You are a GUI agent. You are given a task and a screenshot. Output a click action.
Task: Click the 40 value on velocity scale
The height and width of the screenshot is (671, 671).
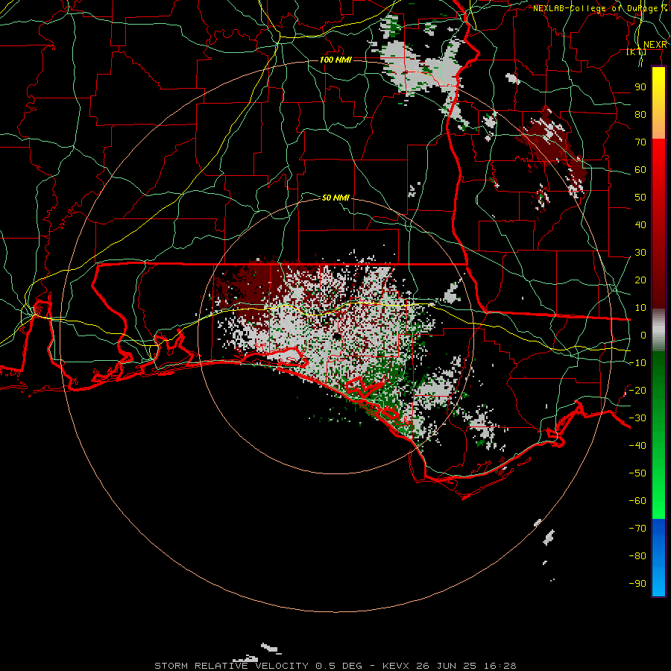coord(640,225)
